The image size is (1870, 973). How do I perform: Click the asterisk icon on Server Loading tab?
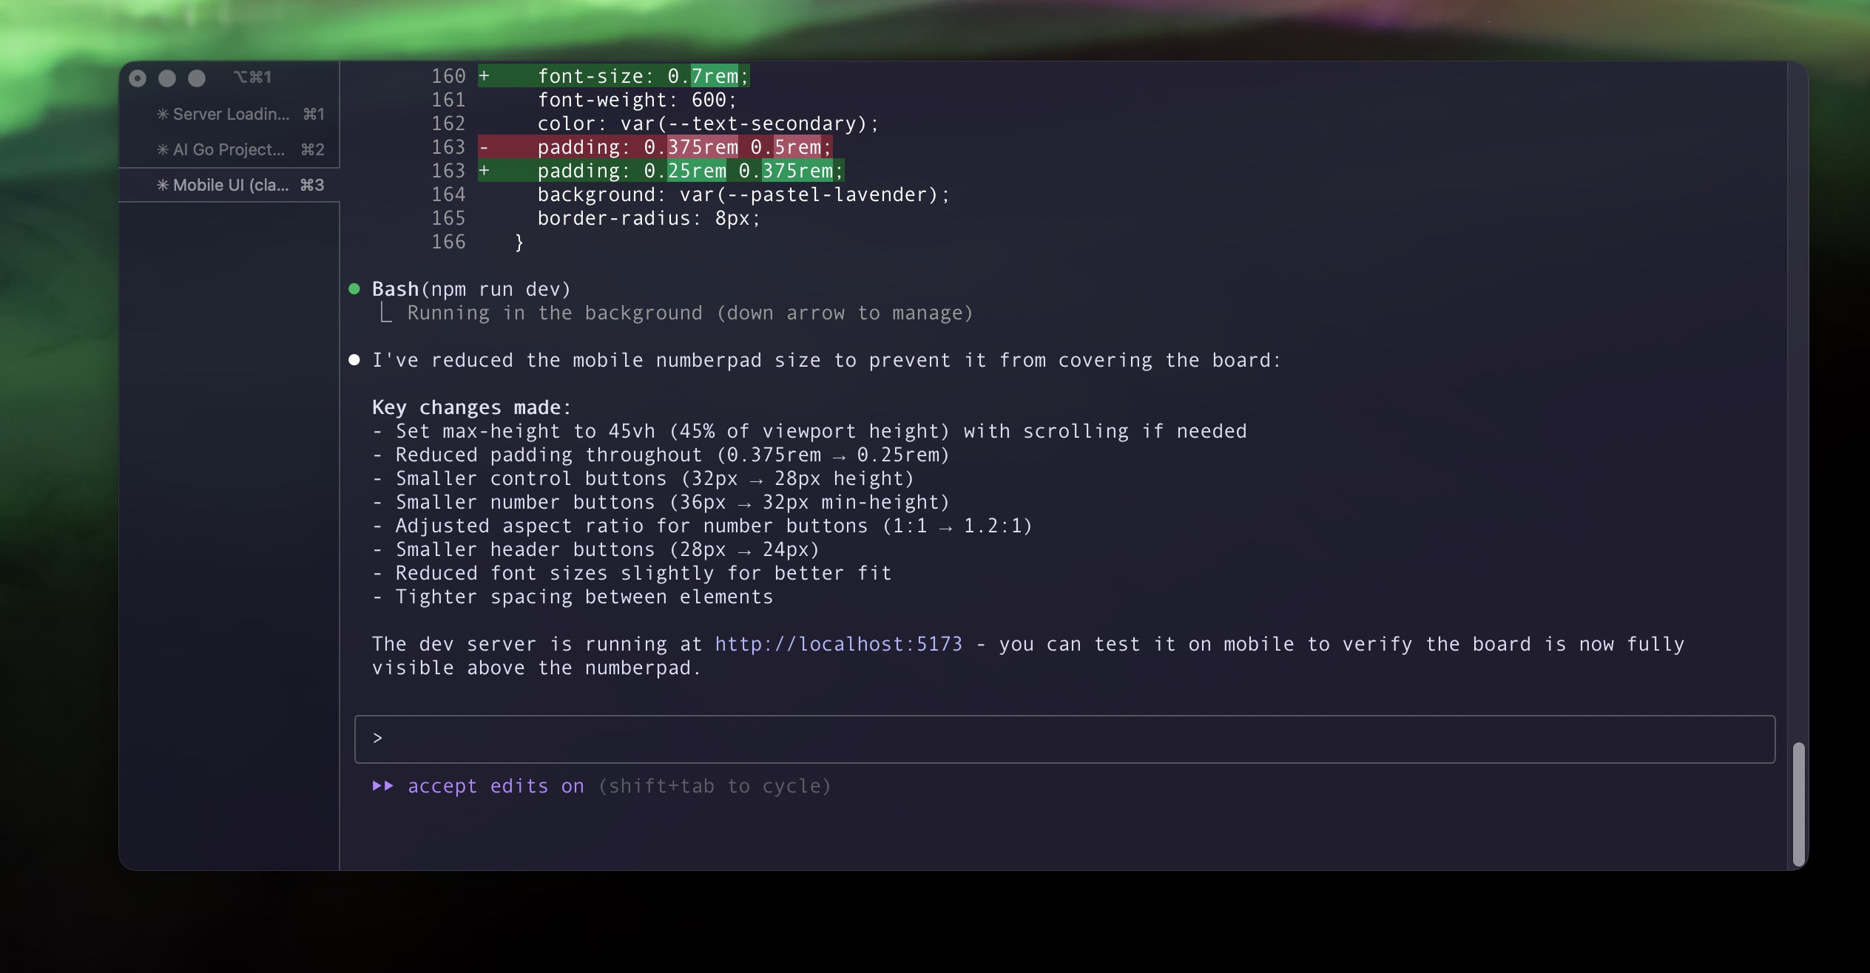[163, 114]
